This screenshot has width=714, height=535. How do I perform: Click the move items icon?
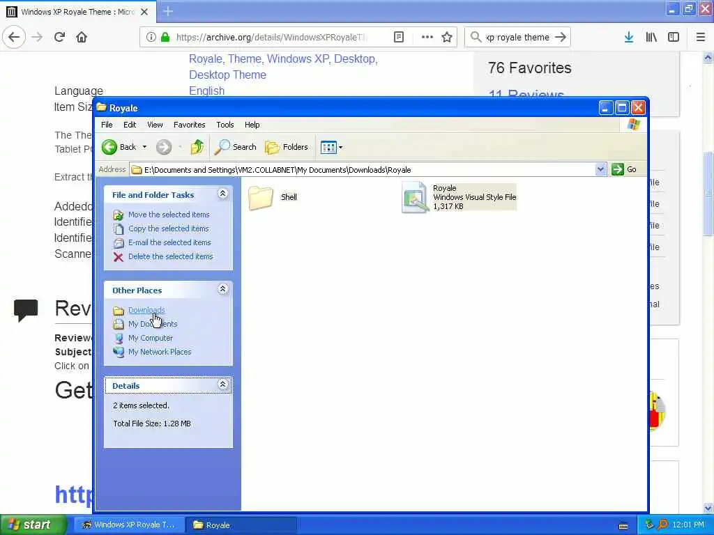[119, 215]
